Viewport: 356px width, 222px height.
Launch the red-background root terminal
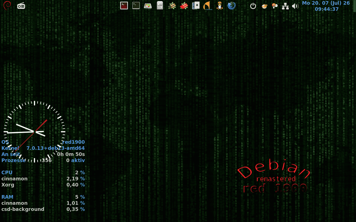[x=124, y=6]
